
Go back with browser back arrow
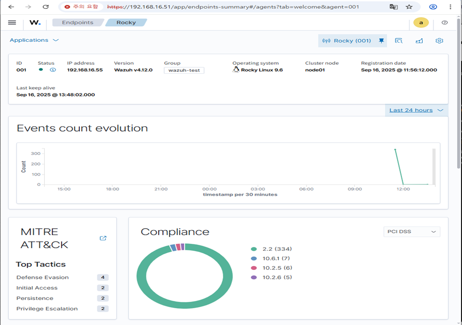click(11, 7)
